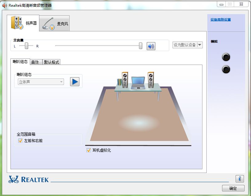Click the Realtek crab logo
The image size is (251, 196).
pos(14,179)
